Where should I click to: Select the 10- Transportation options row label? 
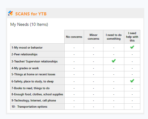tap(29, 107)
